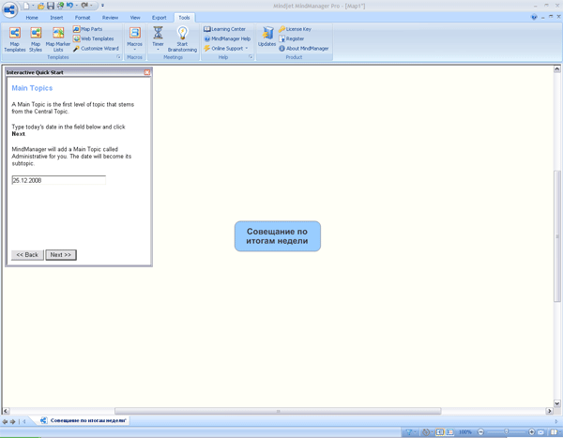Check for Updates
The height and width of the screenshot is (438, 563).
tap(266, 37)
